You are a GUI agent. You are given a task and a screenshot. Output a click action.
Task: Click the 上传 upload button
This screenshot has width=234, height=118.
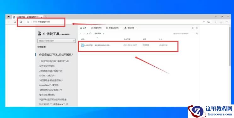click(x=83, y=28)
